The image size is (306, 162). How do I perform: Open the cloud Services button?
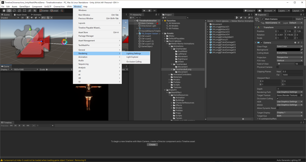(260, 11)
